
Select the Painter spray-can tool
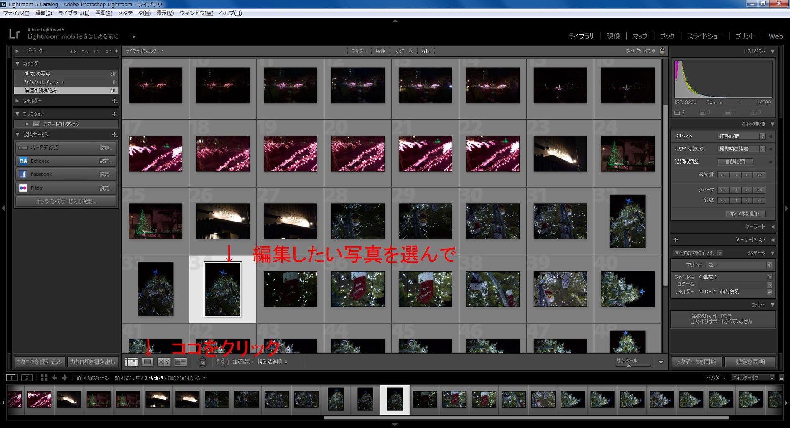click(202, 362)
